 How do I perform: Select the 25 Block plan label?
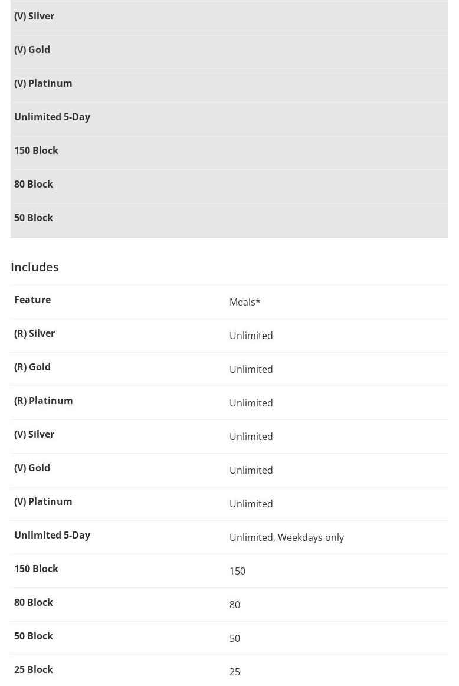[33, 669]
